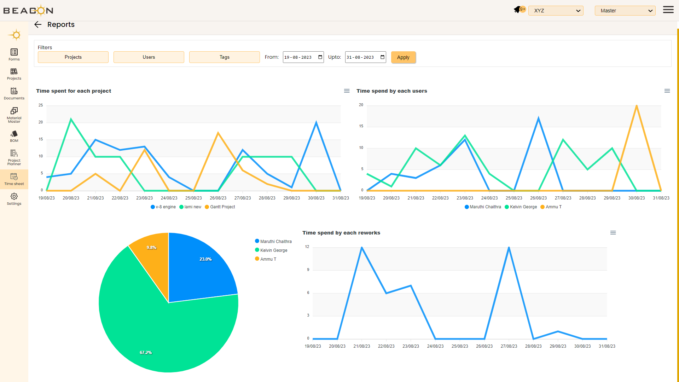Screen dimensions: 679x382
Task: Hide Kelvin George series in users chart legend
Action: (x=521, y=207)
